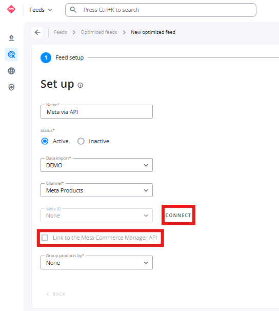Select the Active status radio button
The height and width of the screenshot is (311, 279).
tap(45, 141)
